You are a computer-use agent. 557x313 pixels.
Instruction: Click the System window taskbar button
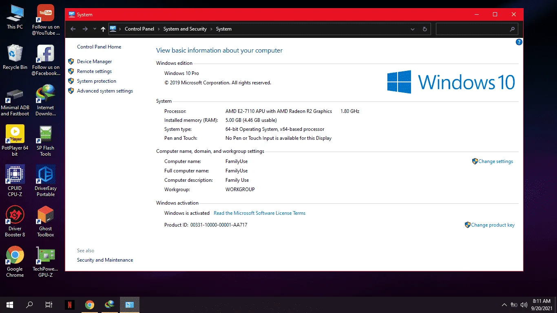pos(130,304)
